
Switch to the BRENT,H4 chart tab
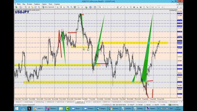pyautogui.click(x=107, y=102)
